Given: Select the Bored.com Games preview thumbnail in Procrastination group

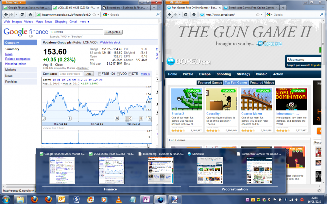Looking at the screenshot, I should [x=259, y=170].
